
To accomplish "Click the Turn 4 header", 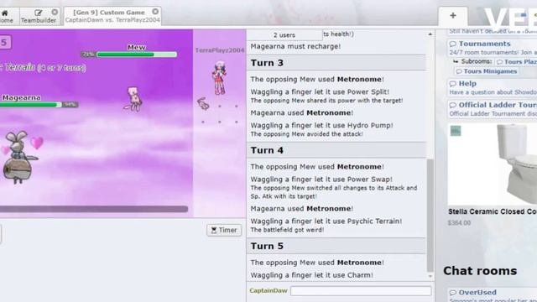I will pos(336,150).
